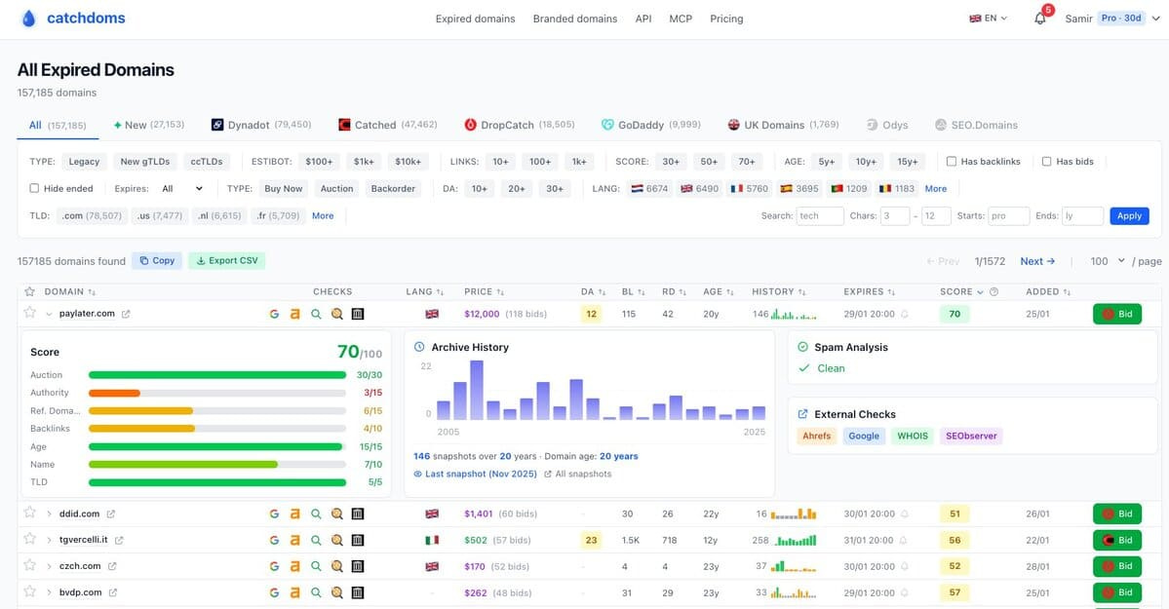Focus the Starts pro input field
This screenshot has height=609, width=1169.
pyautogui.click(x=1009, y=216)
